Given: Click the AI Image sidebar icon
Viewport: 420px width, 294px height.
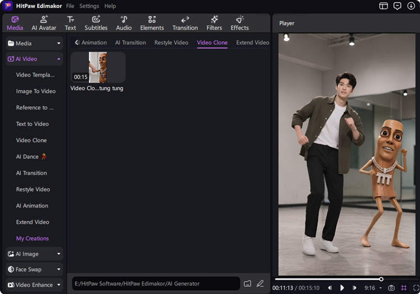Looking at the screenshot, I should pyautogui.click(x=11, y=254).
